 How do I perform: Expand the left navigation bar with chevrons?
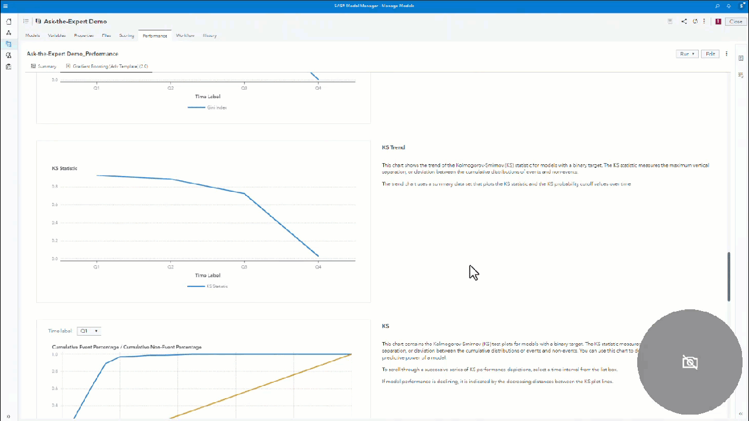click(x=8, y=416)
